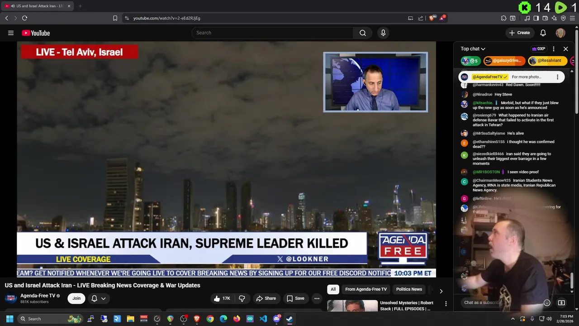Select the From Agenda-Free TV chip
This screenshot has height=326, width=579.
(x=366, y=289)
